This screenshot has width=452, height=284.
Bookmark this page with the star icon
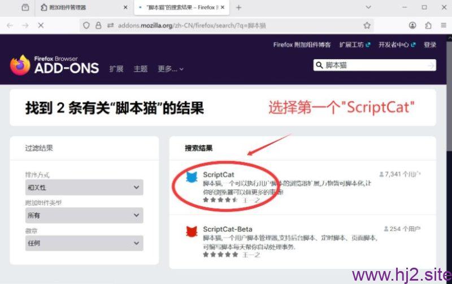367,25
